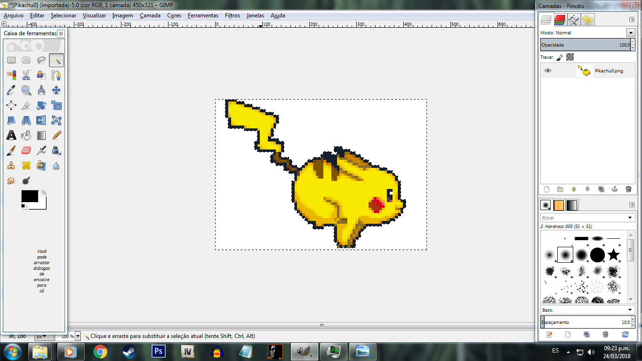The image size is (642, 361).
Task: Delete the layer with the trash button
Action: (628, 189)
